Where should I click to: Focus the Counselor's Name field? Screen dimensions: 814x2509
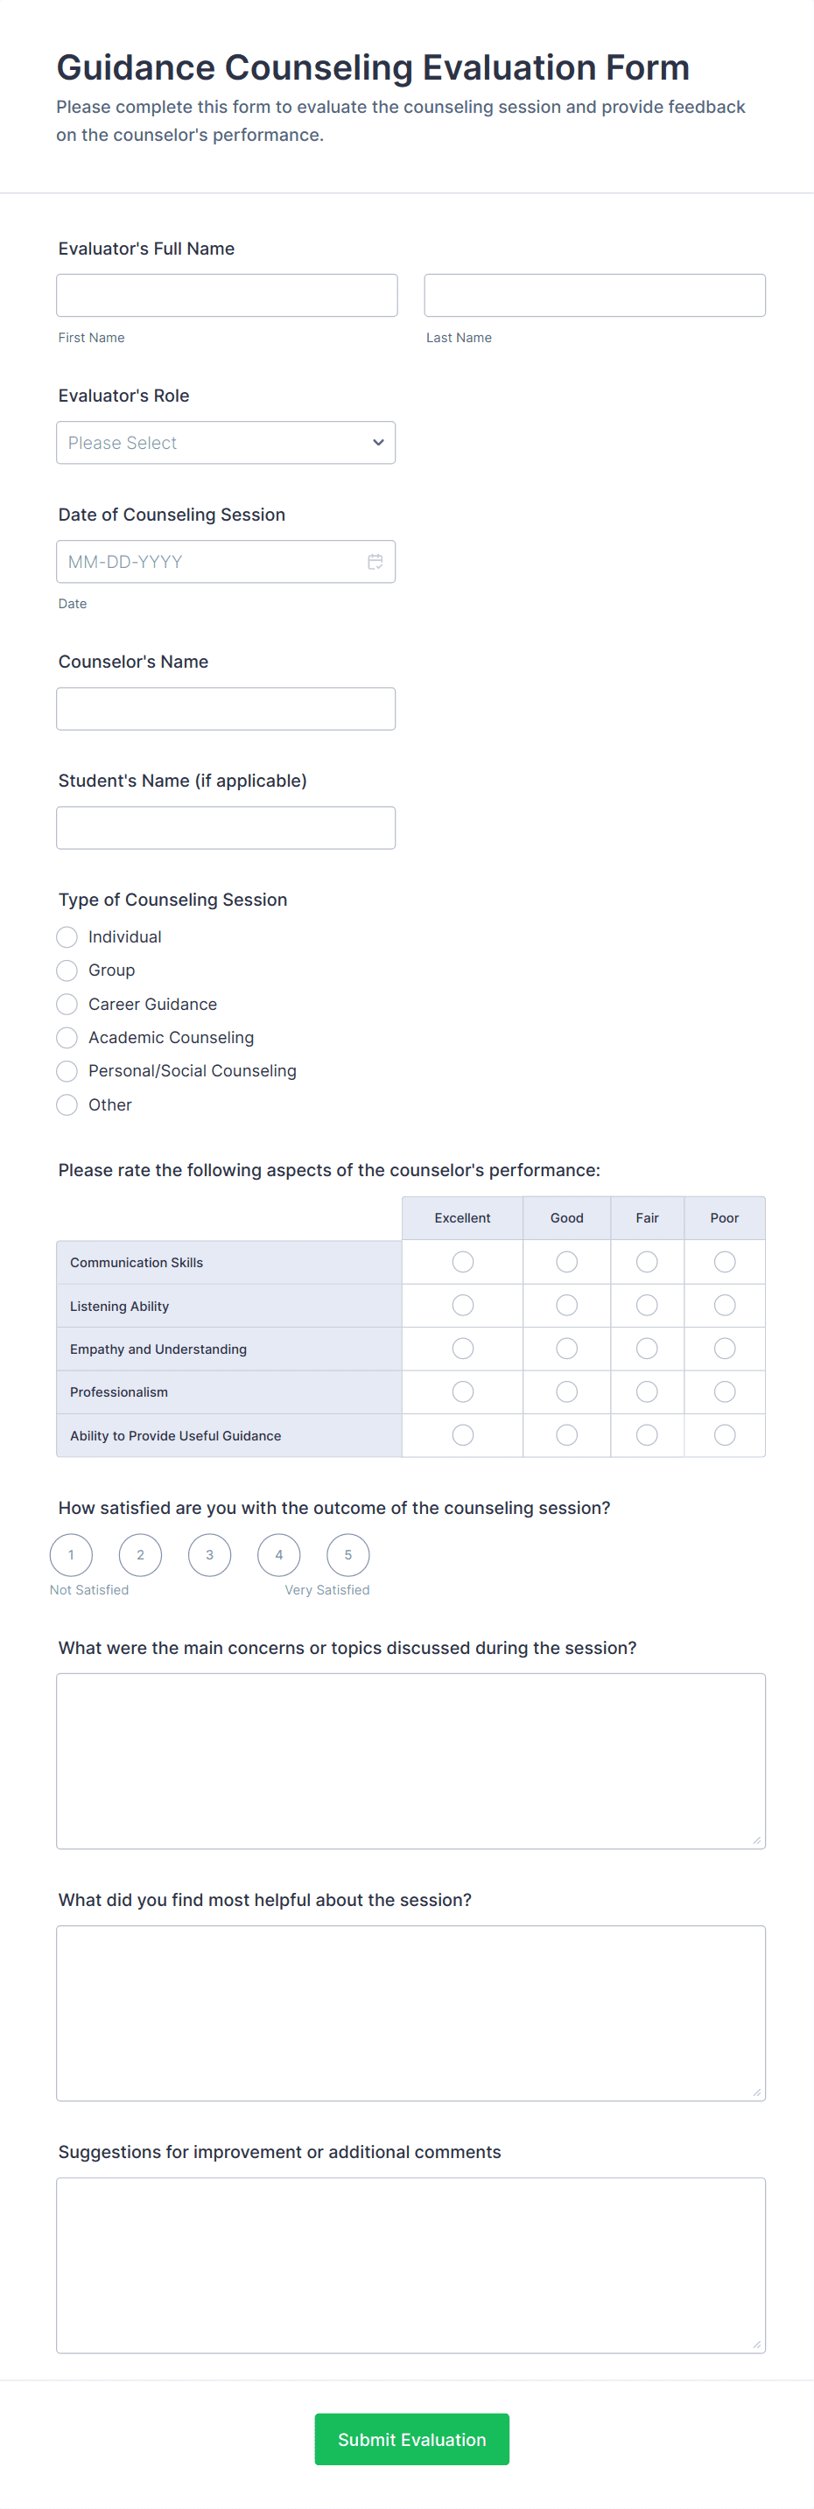pyautogui.click(x=226, y=709)
